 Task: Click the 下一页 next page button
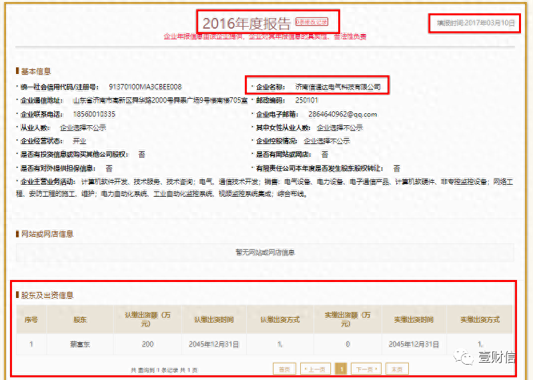coord(366,369)
